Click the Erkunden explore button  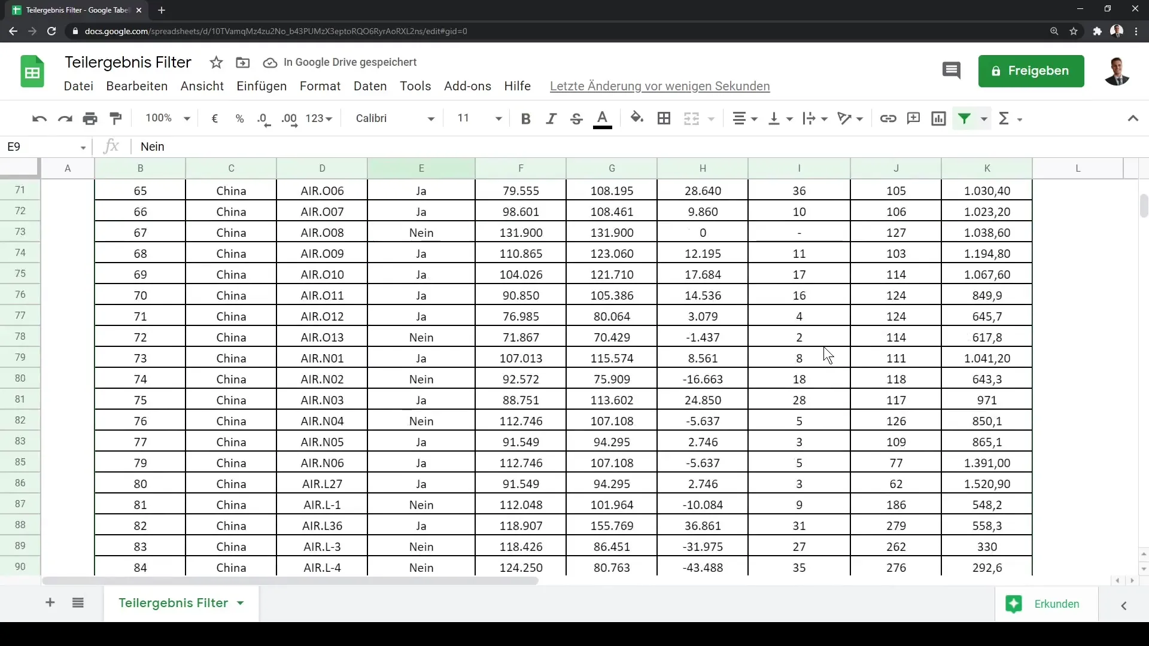coord(1045,604)
